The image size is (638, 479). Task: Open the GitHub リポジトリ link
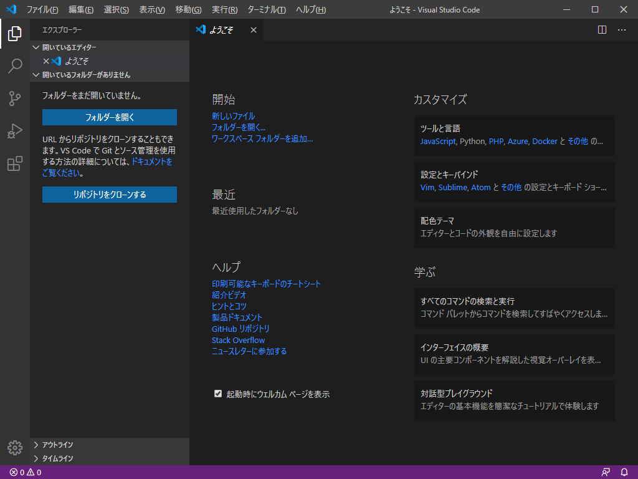pos(240,329)
